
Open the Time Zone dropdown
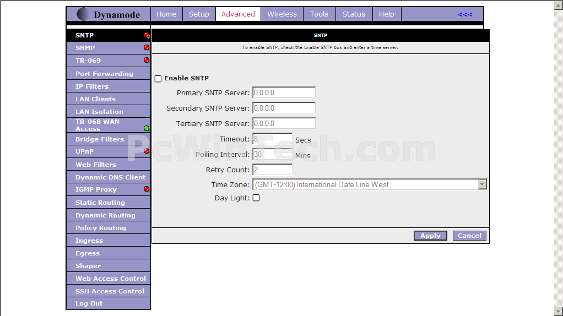click(370, 184)
